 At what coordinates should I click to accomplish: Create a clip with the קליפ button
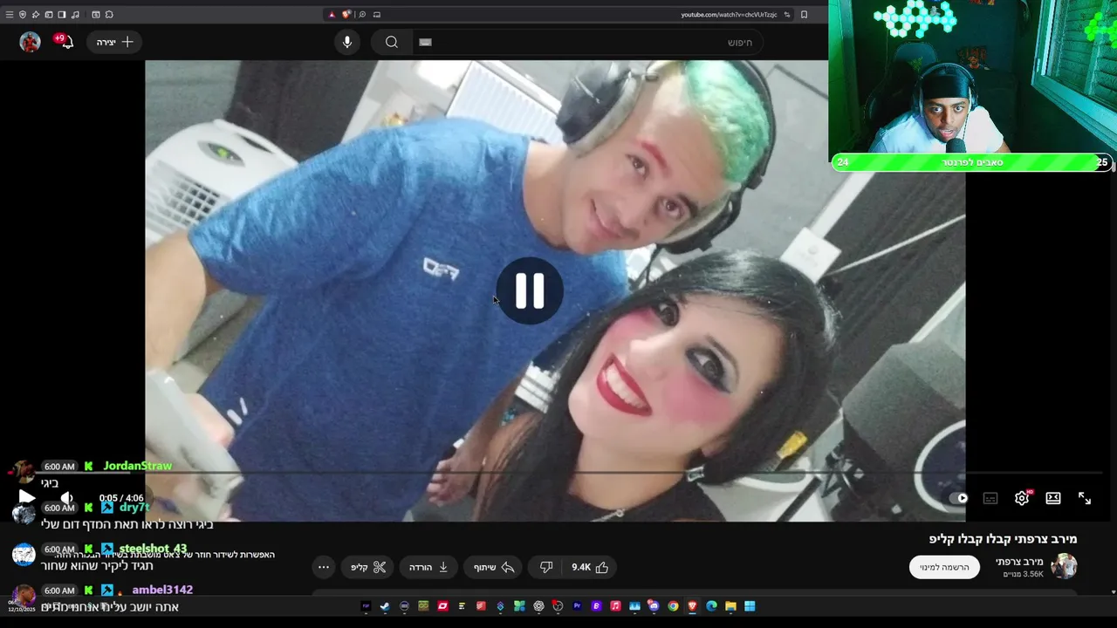368,567
